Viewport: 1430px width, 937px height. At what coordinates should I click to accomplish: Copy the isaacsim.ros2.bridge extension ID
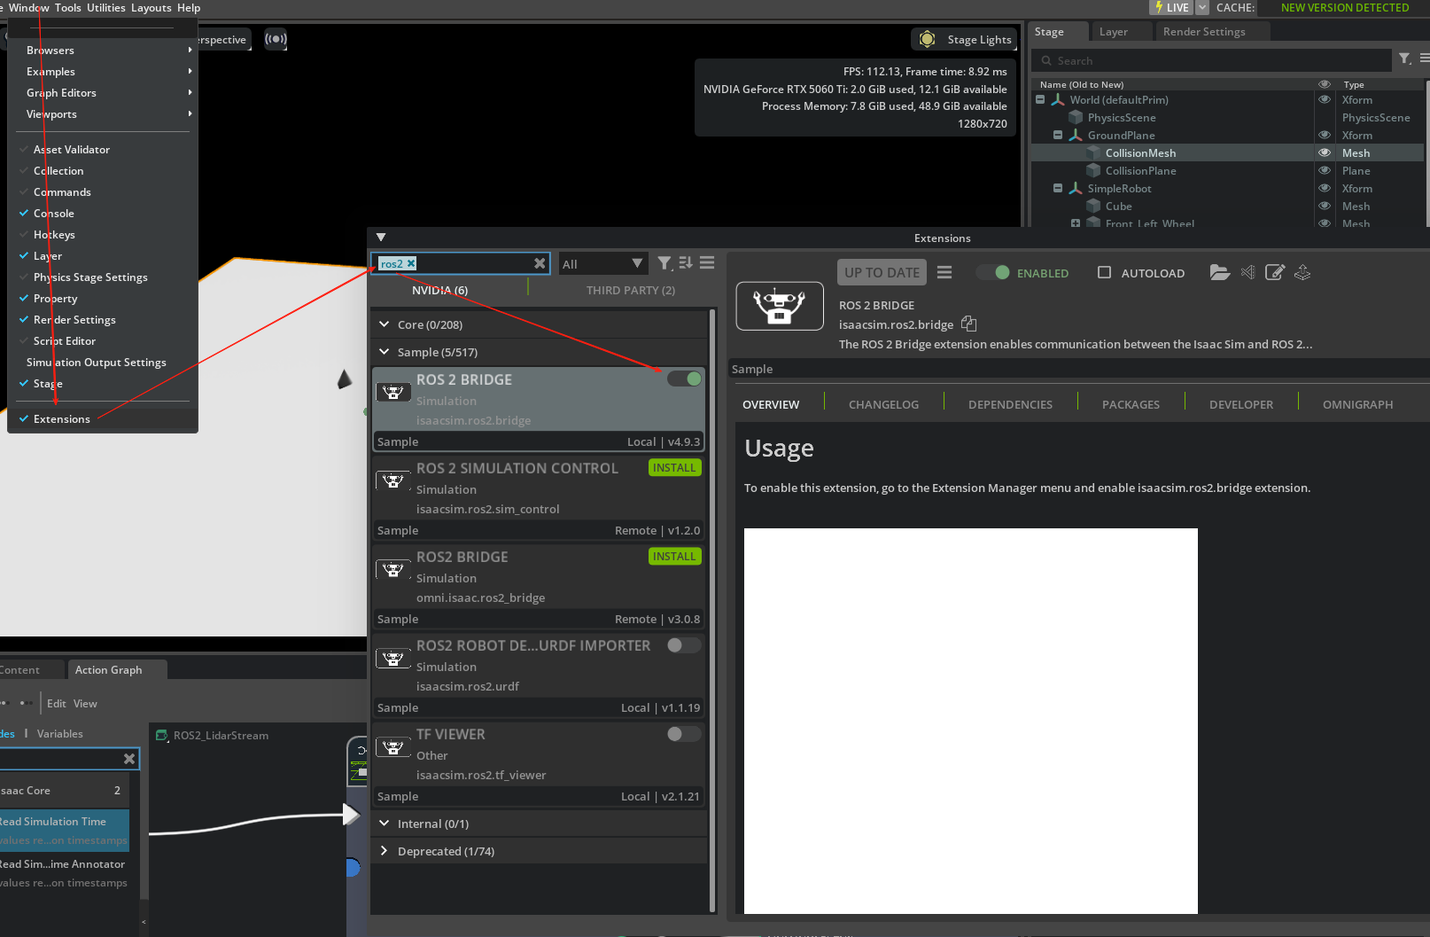[969, 324]
